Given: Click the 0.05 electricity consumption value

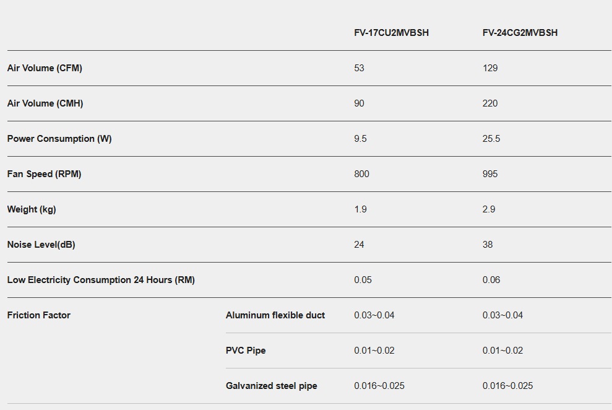Looking at the screenshot, I should point(363,280).
